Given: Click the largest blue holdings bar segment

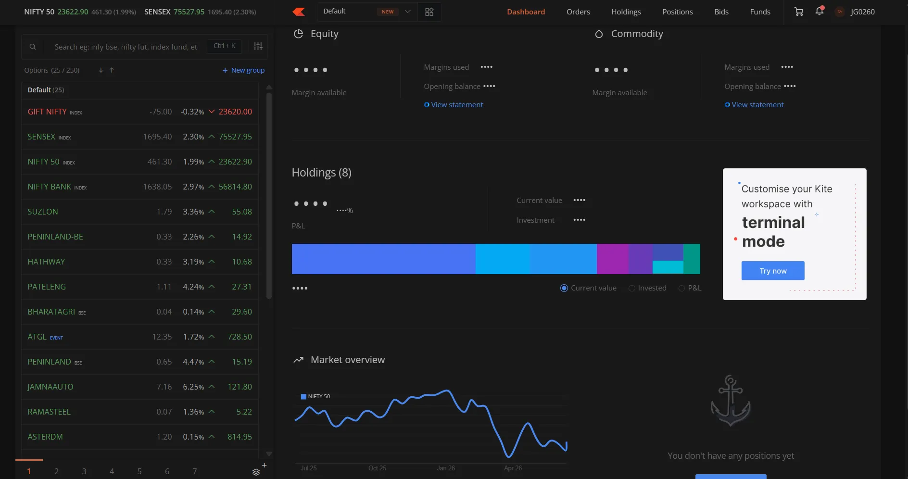Looking at the screenshot, I should tap(384, 259).
